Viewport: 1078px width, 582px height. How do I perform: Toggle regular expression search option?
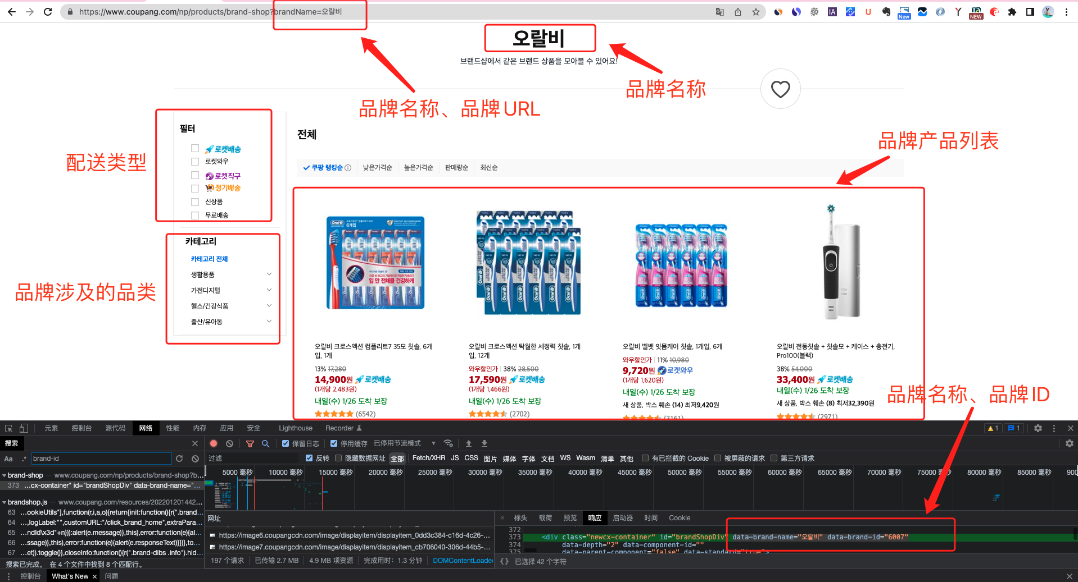point(24,459)
